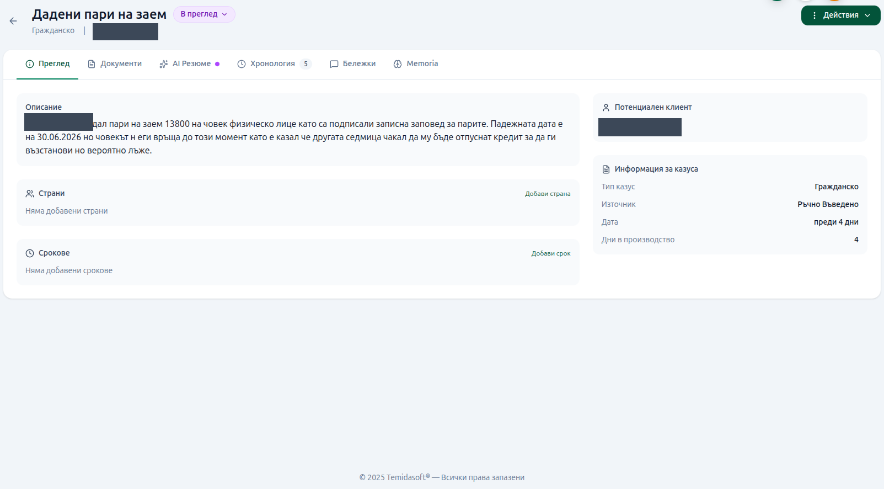Open the В преглед status dropdown

tap(204, 14)
